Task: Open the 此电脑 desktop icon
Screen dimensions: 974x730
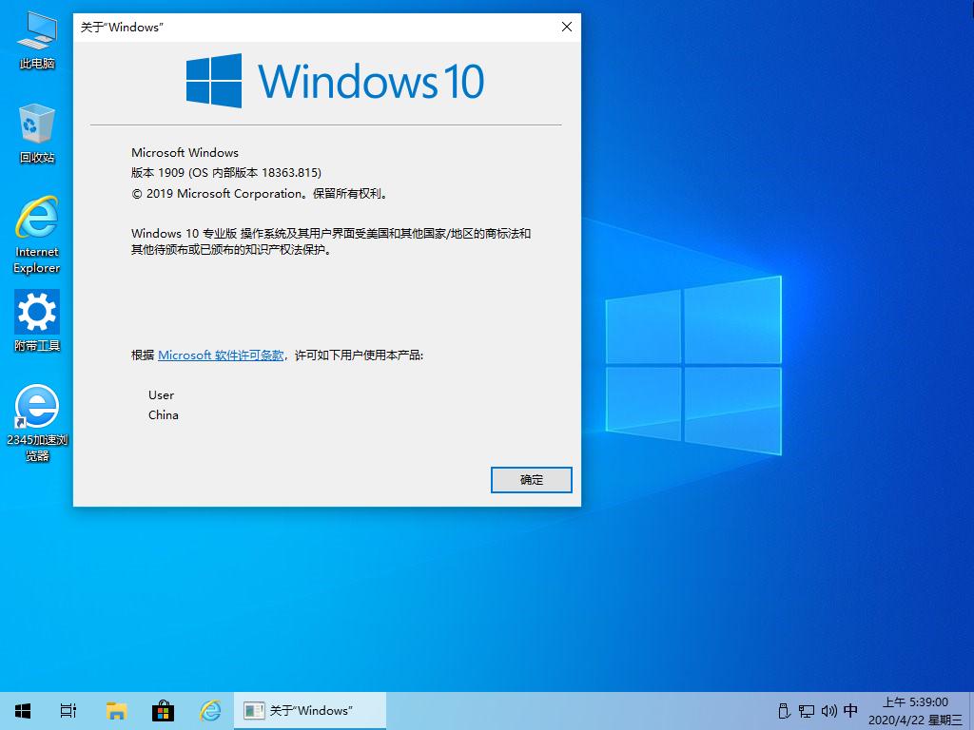Action: [x=37, y=40]
